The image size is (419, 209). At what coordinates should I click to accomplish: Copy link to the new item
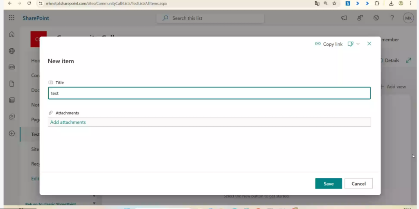[x=329, y=44]
